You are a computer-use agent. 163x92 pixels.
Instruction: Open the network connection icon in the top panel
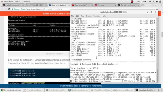coord(153,2)
